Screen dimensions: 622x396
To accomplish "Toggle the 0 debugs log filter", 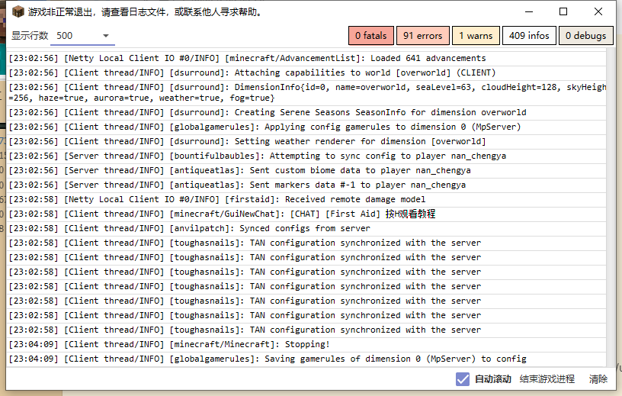I will 585,35.
